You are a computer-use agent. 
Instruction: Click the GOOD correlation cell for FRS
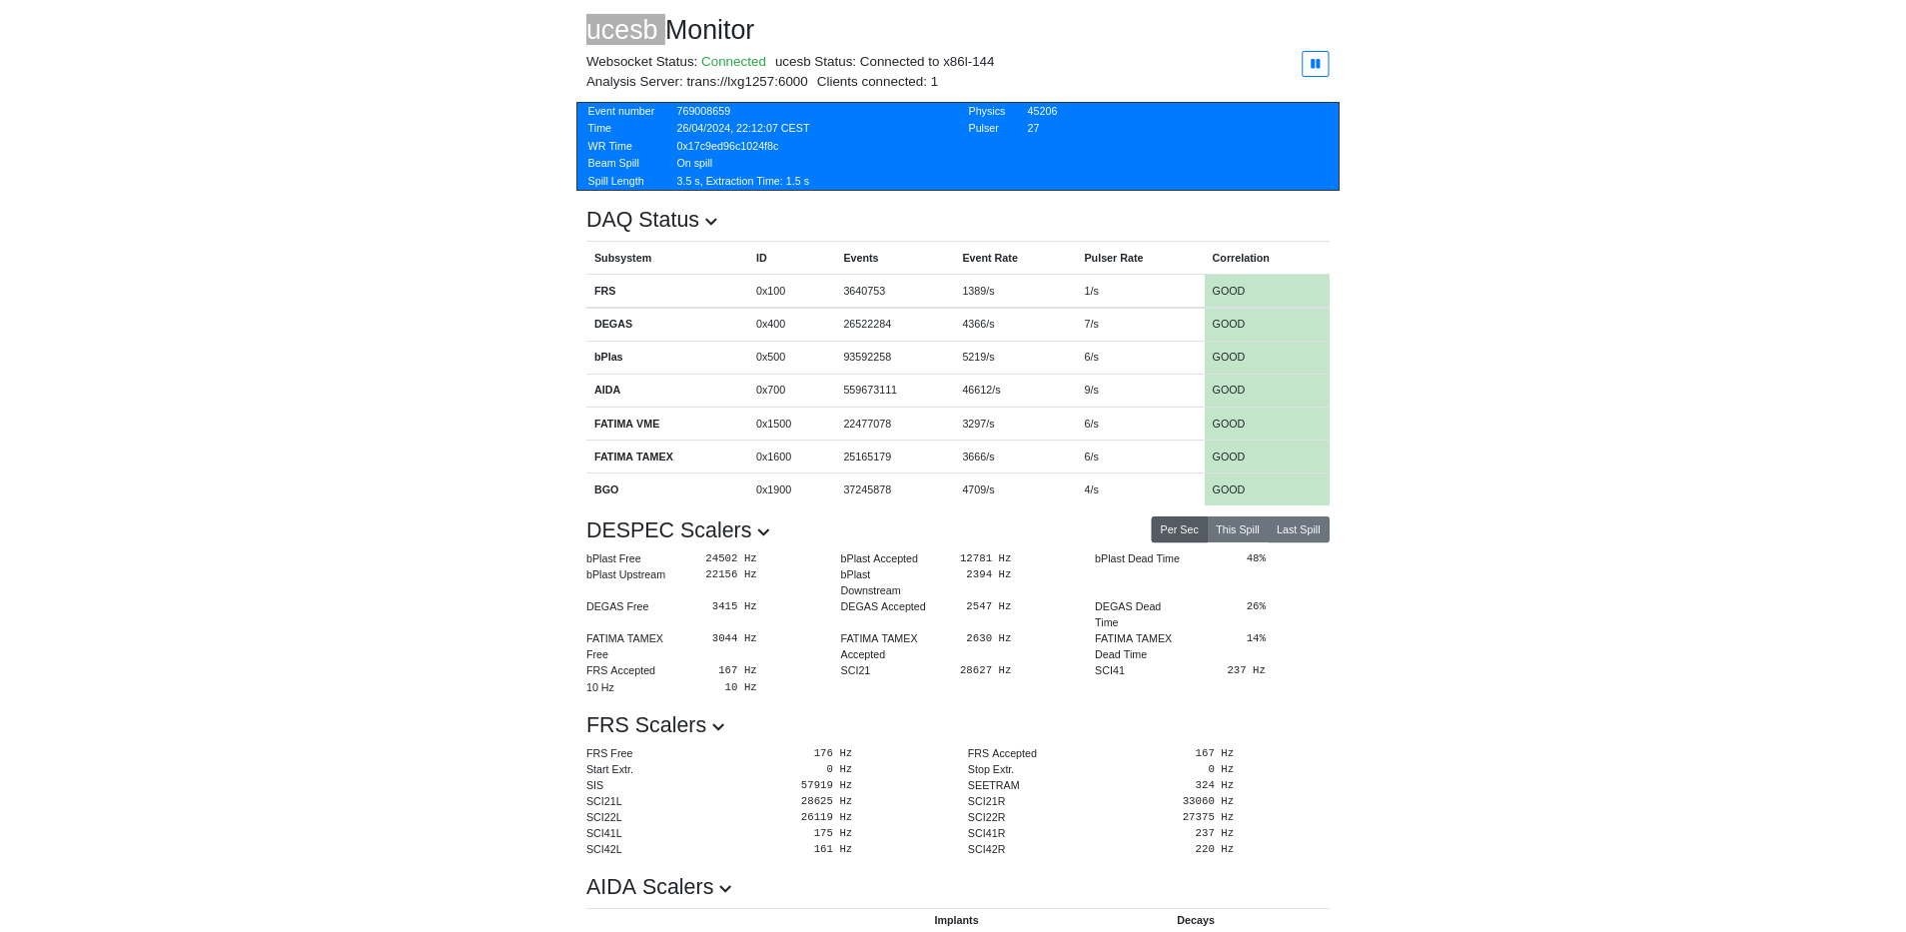(x=1267, y=291)
